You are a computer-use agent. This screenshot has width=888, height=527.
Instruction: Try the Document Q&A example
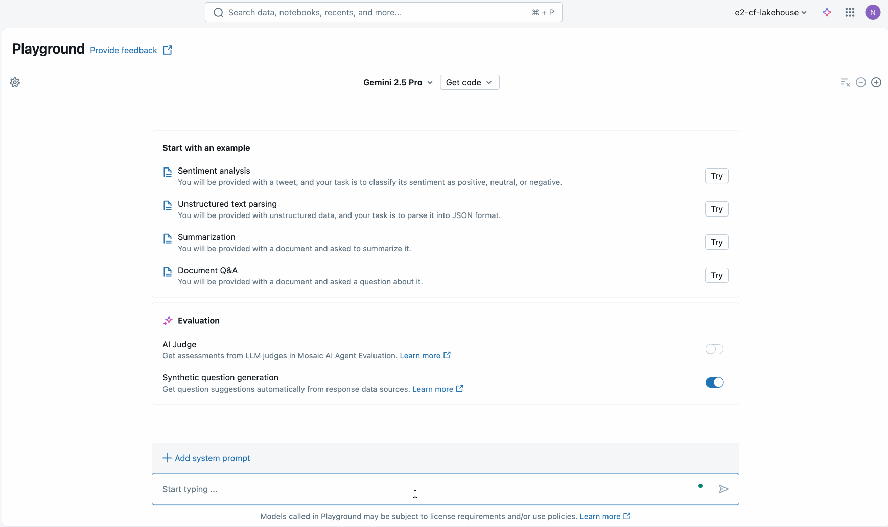[716, 275]
